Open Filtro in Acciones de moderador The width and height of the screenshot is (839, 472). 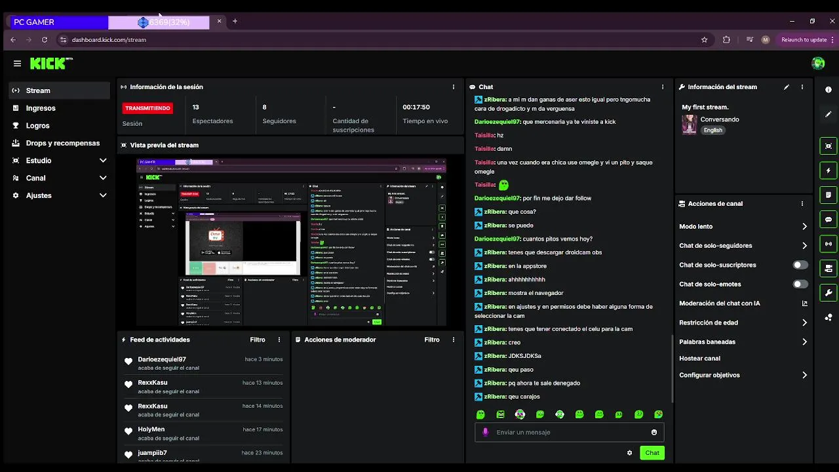tap(432, 340)
